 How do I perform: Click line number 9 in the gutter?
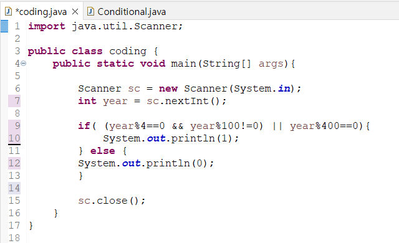tap(17, 126)
